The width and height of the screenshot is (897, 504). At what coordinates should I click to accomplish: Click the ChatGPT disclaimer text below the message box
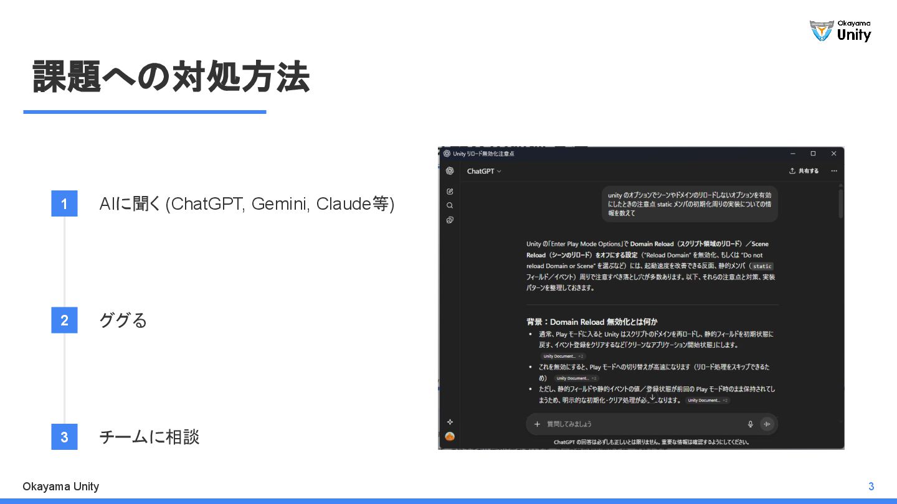click(652, 442)
